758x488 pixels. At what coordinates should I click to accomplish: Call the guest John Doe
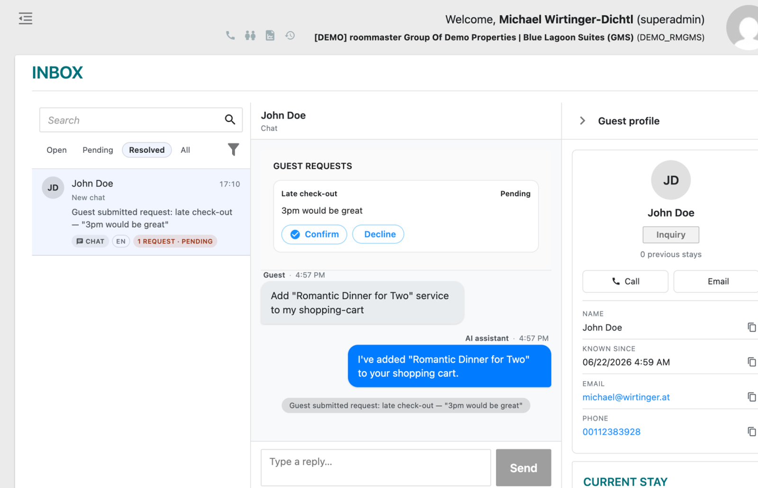[625, 281]
